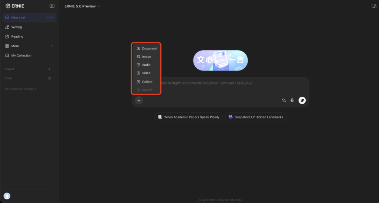Open the ERNIE 5.0 Preview model dropdown
The height and width of the screenshot is (203, 379).
pyautogui.click(x=82, y=6)
